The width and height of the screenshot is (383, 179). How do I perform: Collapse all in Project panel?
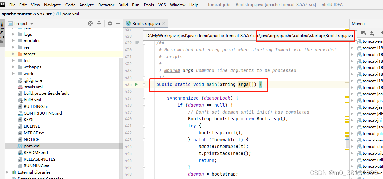[x=99, y=23]
